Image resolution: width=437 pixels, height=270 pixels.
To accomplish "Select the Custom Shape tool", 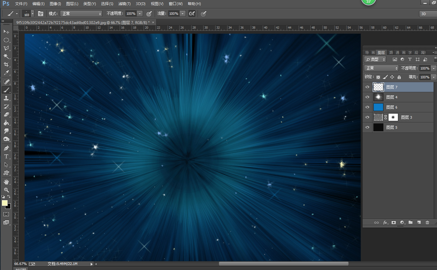I will pos(6,173).
